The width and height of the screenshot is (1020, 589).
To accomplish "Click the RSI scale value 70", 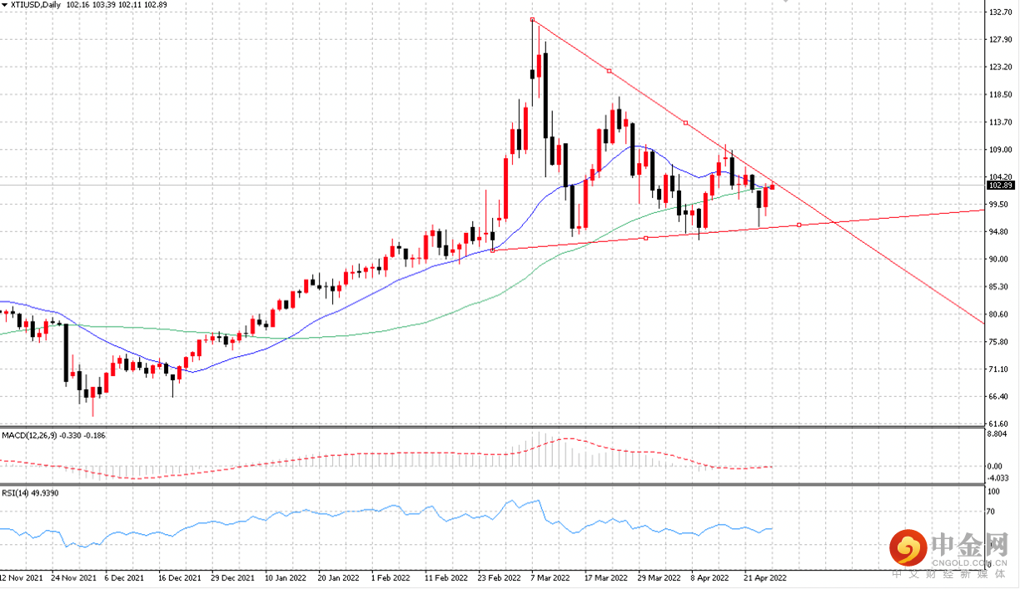I will 993,512.
